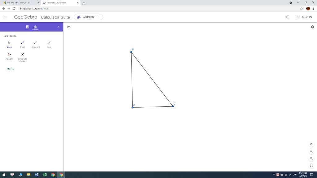The height and width of the screenshot is (178, 317).
Task: Go back in browser history
Action: point(3,9)
